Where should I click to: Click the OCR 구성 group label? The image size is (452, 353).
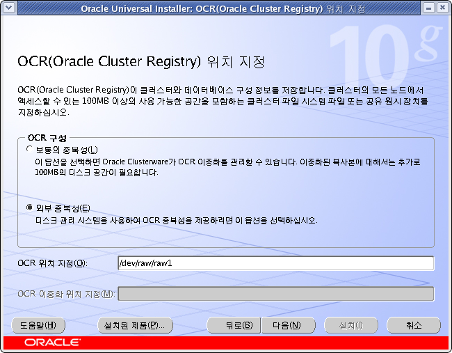[x=47, y=138]
